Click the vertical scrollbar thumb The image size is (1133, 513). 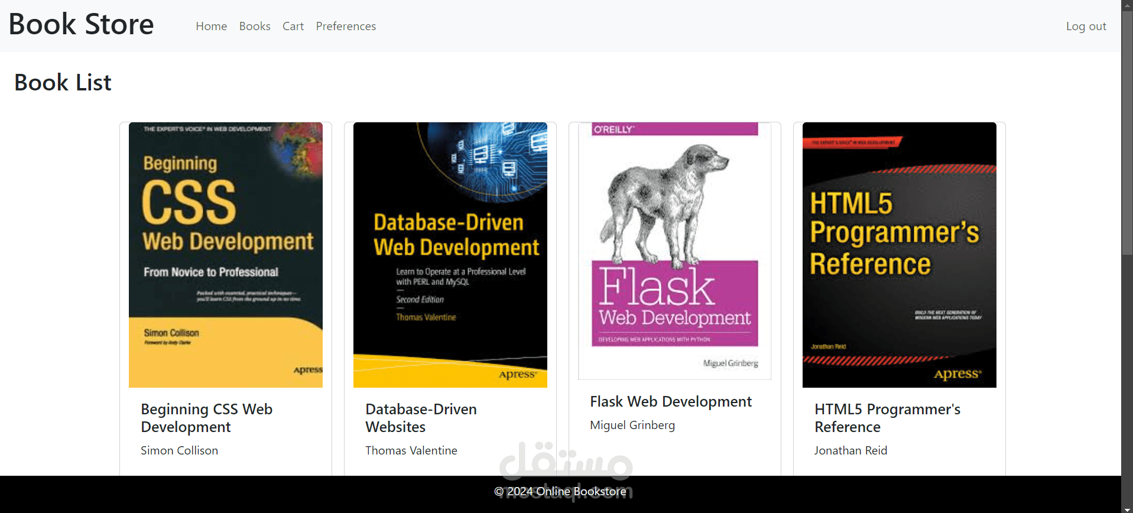click(x=1127, y=133)
